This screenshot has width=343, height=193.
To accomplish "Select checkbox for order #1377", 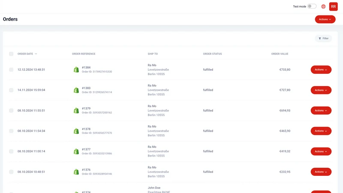I will tap(11, 151).
